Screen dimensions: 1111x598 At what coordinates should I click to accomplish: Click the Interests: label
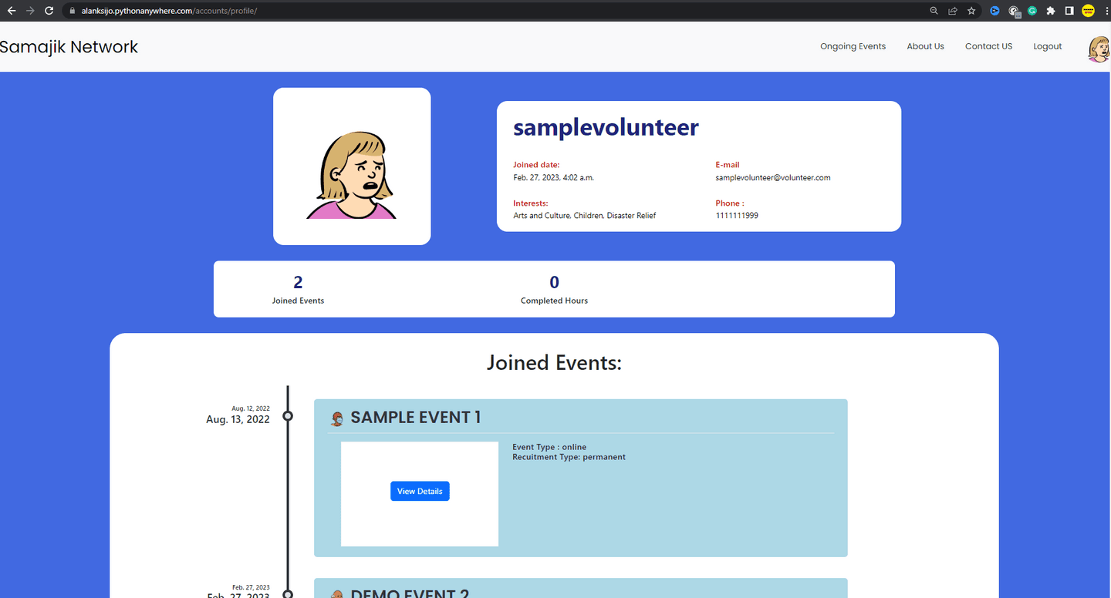(531, 203)
